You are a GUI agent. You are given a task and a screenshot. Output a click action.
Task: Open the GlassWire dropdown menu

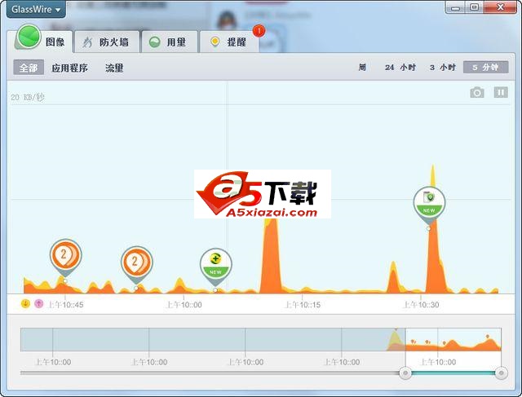pos(36,9)
